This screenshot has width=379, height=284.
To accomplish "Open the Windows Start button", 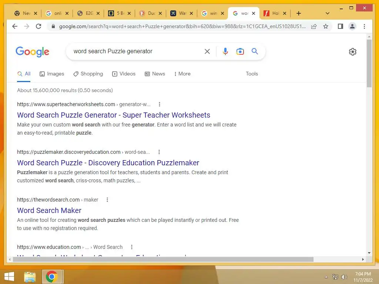I will [x=9, y=277].
